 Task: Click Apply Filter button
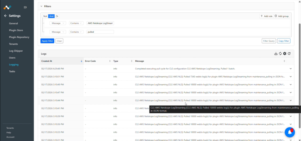47,41
